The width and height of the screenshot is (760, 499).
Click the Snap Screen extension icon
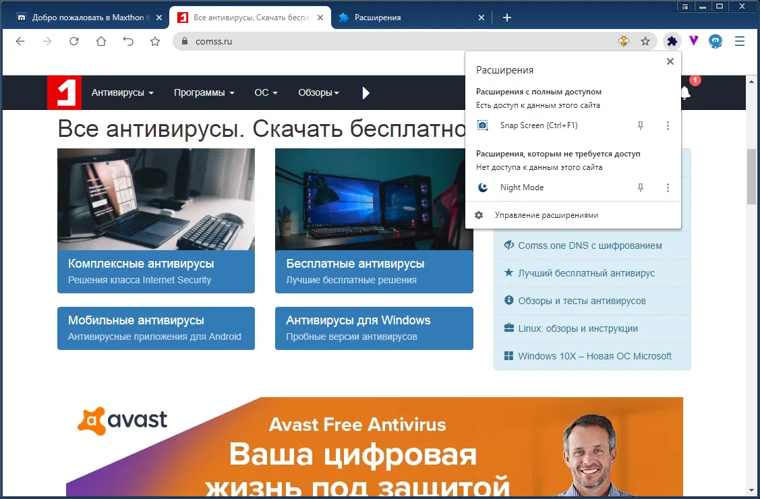[x=482, y=126]
